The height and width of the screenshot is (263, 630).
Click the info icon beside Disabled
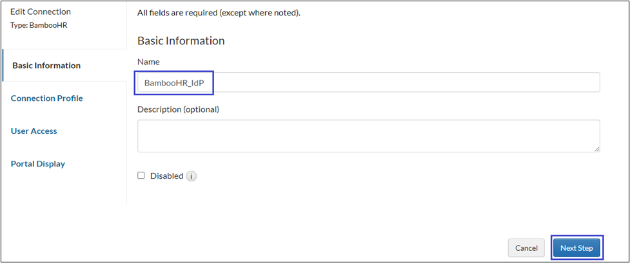tap(192, 176)
